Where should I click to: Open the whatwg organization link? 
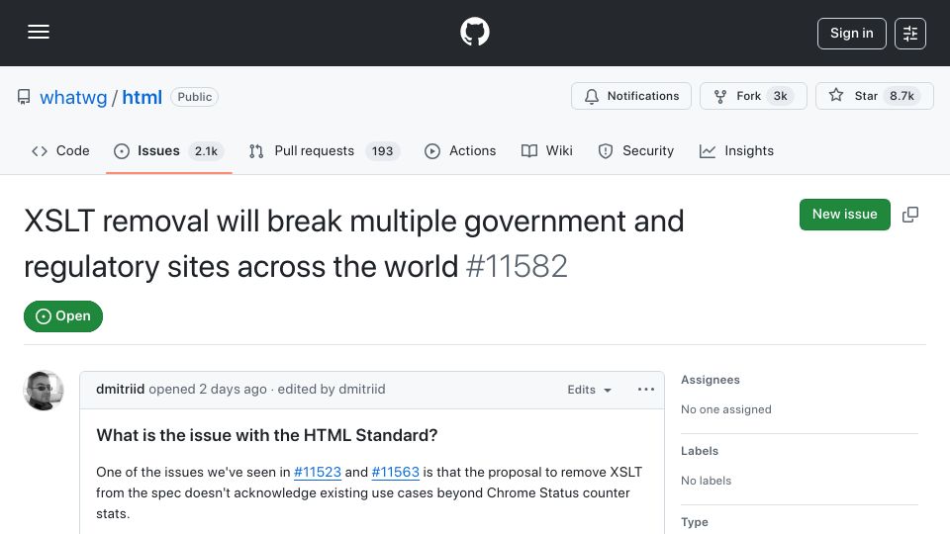[73, 97]
